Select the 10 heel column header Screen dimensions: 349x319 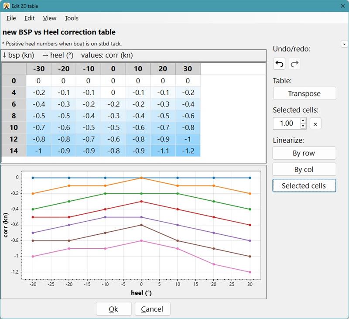point(138,69)
